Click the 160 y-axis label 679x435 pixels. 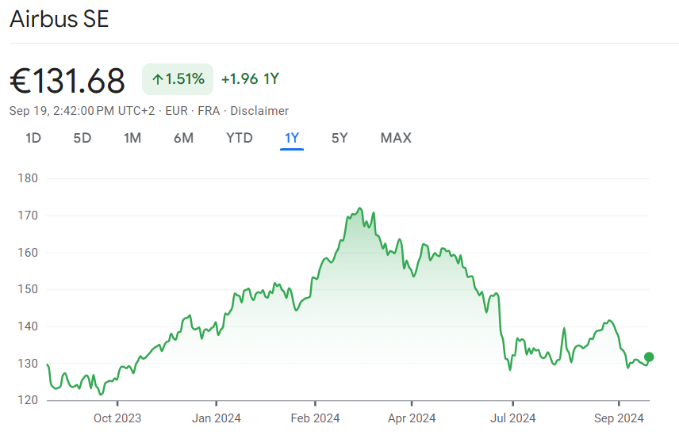click(28, 253)
